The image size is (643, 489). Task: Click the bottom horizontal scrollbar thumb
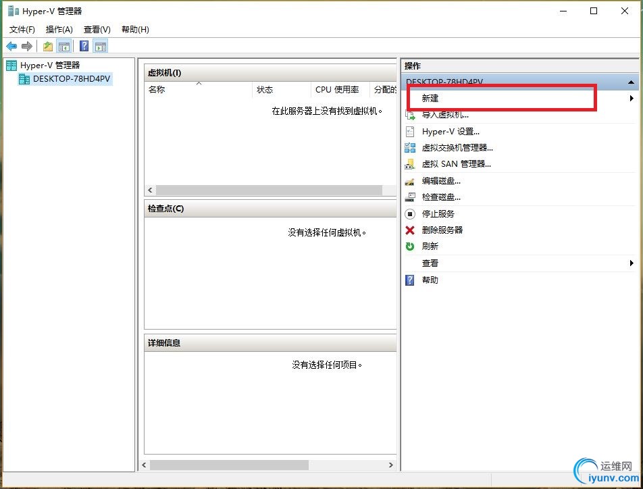[x=229, y=465]
